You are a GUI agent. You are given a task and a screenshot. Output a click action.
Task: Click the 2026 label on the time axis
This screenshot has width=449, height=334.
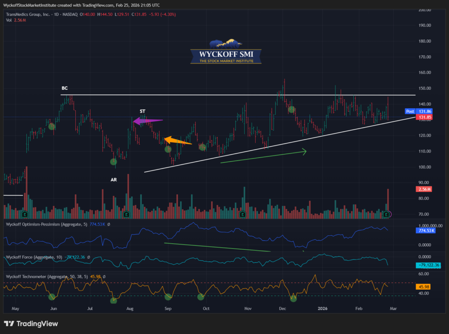323,309
